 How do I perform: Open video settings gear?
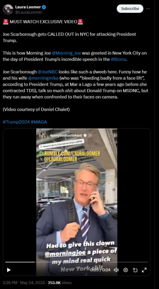coord(126,270)
